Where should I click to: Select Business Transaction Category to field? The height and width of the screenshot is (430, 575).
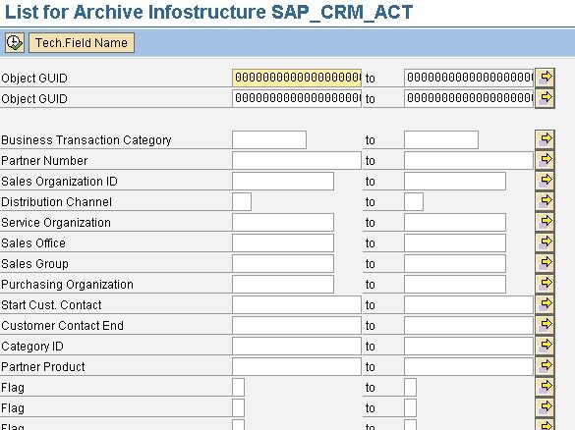click(x=441, y=139)
